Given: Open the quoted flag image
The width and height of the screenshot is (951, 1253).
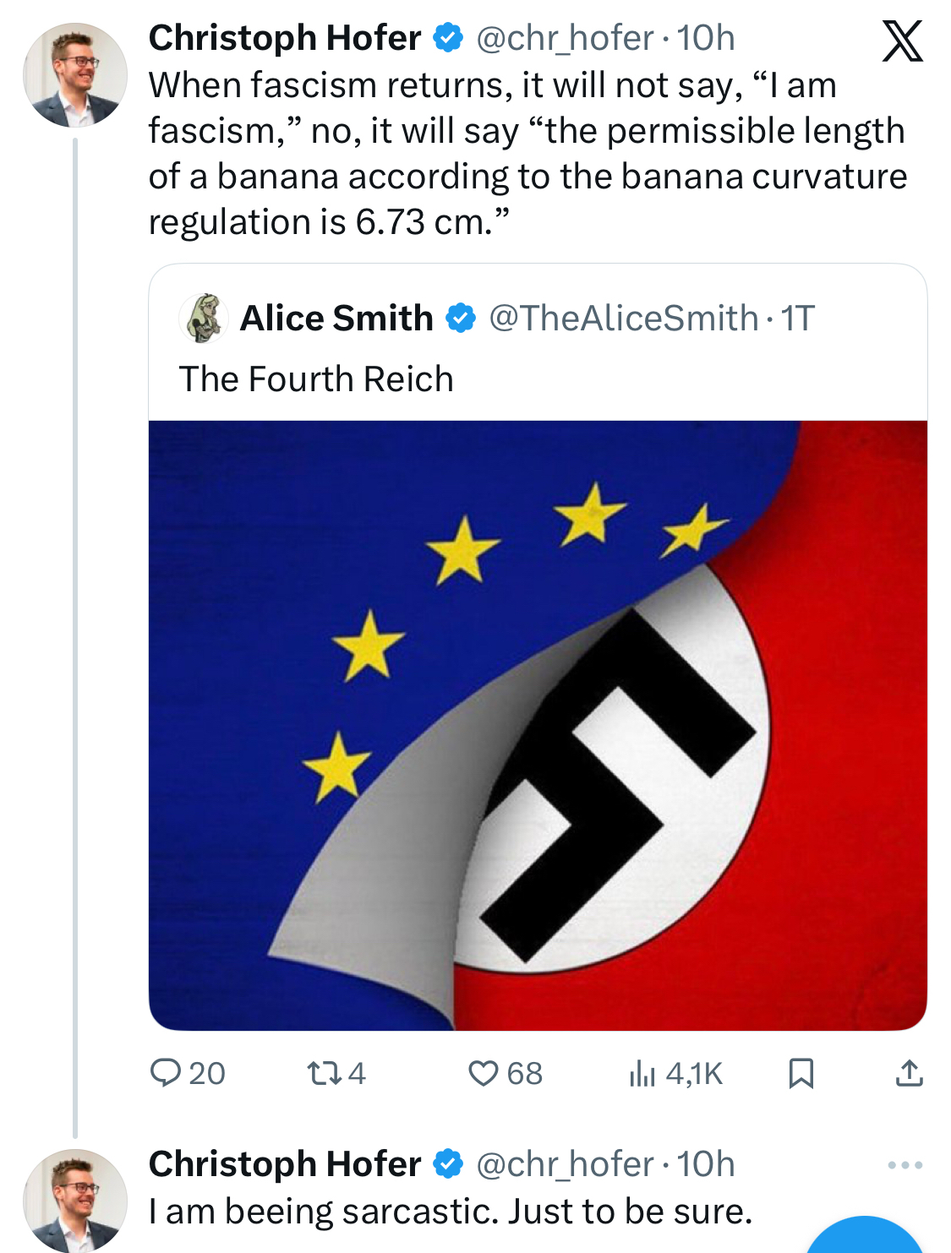Looking at the screenshot, I should 538,725.
